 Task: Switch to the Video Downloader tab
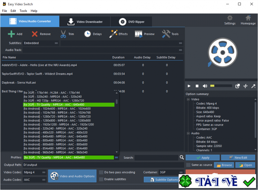(x=85, y=22)
